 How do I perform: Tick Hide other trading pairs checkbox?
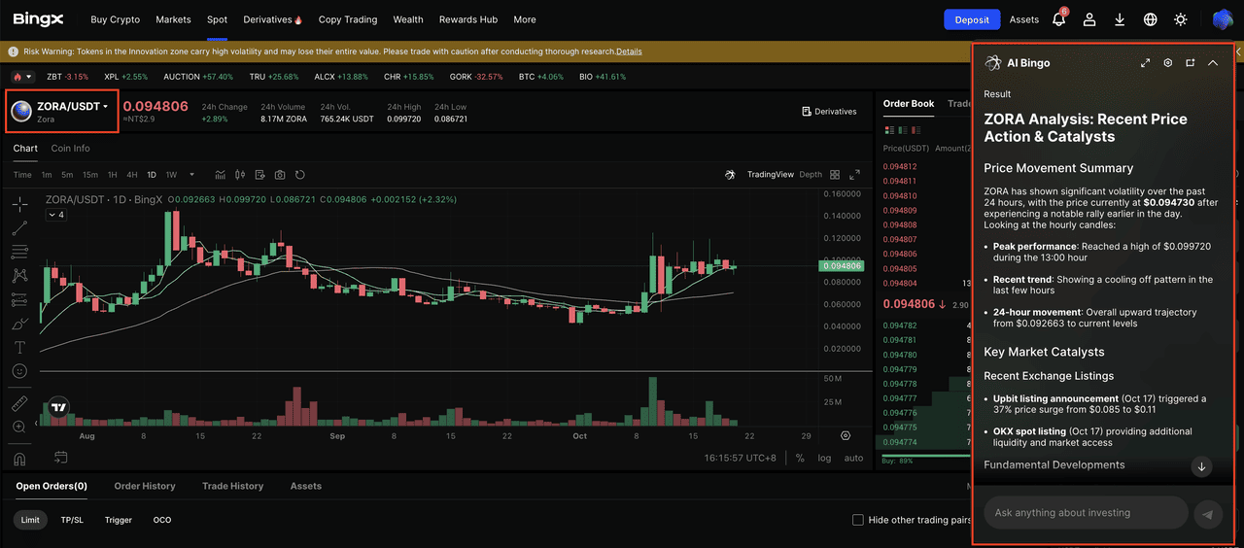[857, 520]
